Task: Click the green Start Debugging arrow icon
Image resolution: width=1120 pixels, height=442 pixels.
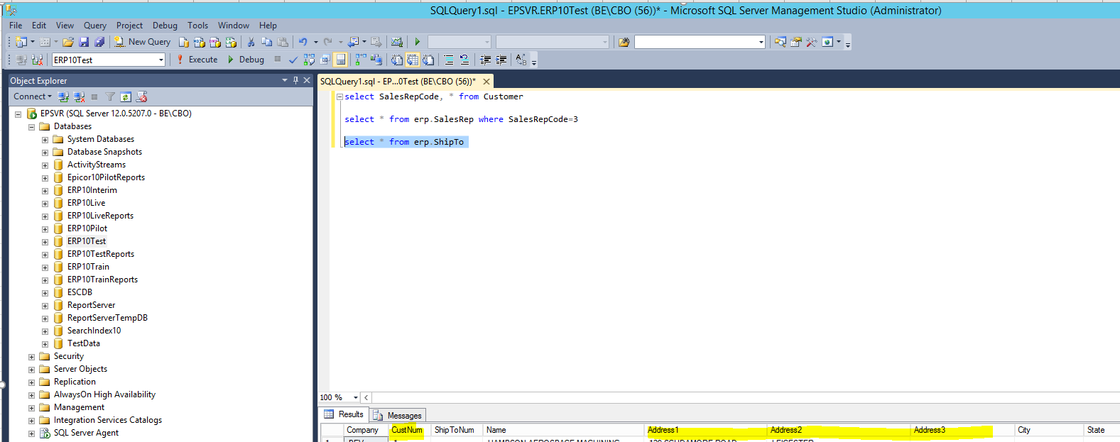Action: tap(418, 42)
